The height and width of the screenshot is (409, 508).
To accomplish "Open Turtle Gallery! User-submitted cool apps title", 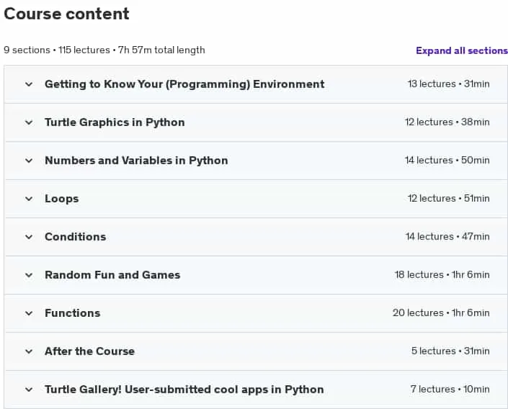I will (184, 390).
